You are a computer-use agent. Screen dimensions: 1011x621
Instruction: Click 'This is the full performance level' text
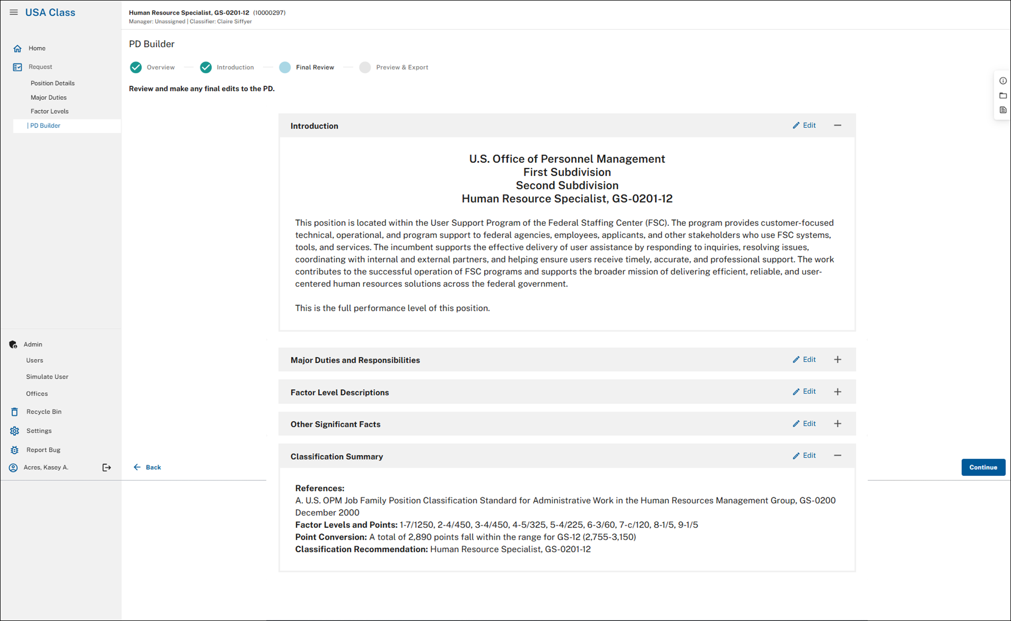[393, 308]
